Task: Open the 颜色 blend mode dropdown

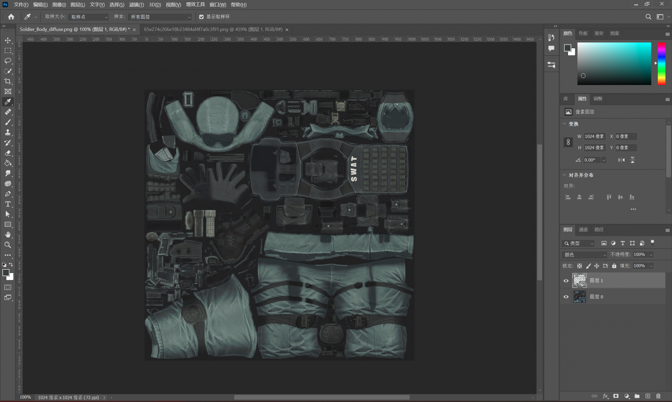Action: [x=584, y=255]
